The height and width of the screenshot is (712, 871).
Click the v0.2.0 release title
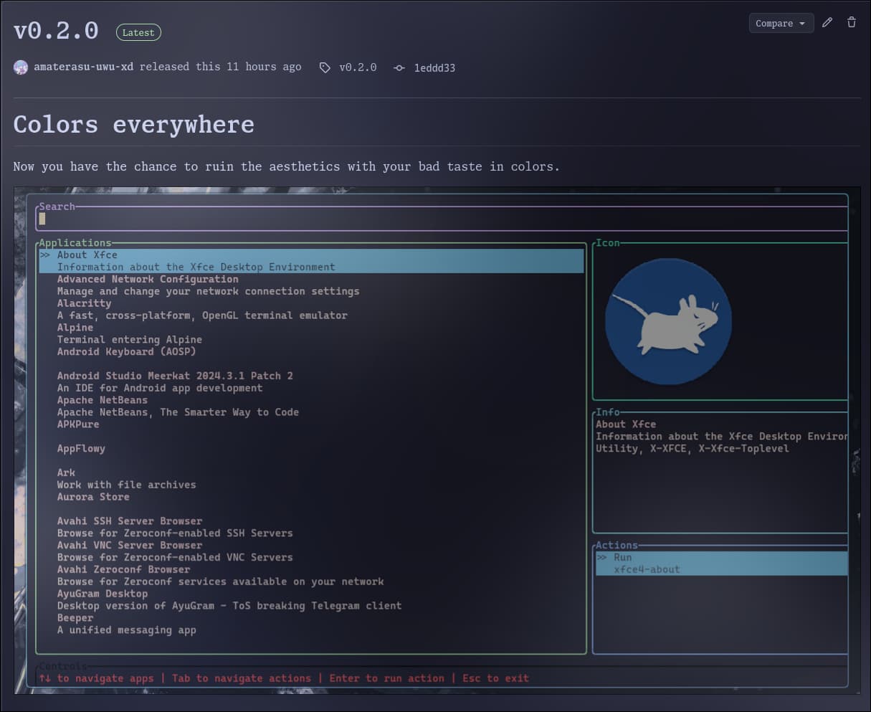coord(56,31)
